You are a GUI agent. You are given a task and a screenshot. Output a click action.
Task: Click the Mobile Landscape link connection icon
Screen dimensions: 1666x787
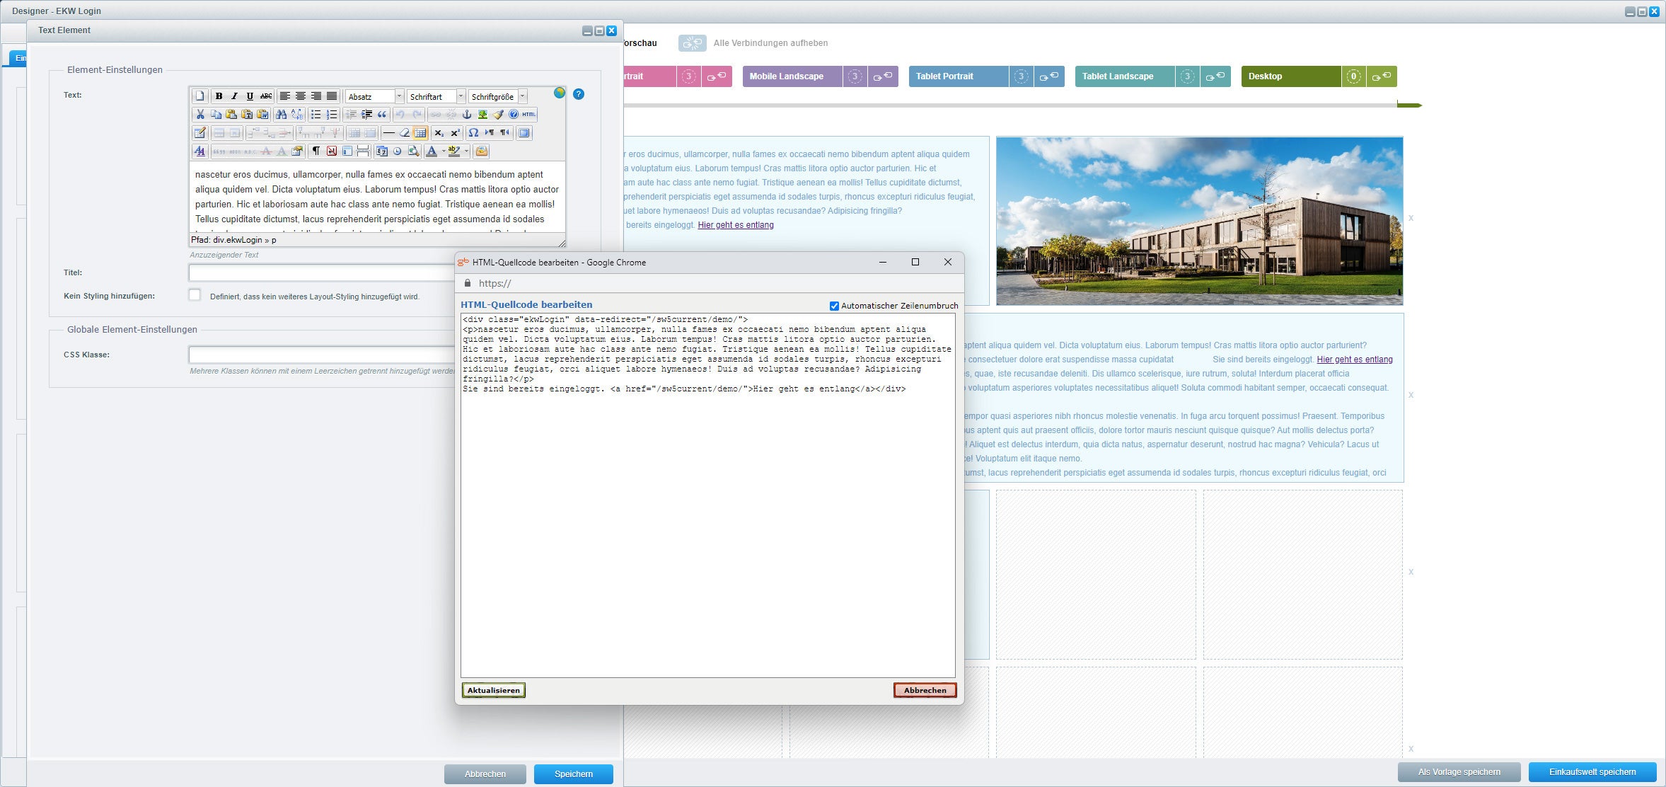point(883,76)
